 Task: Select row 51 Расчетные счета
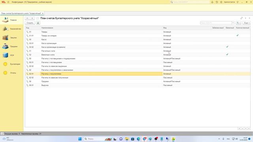[x=138, y=51]
